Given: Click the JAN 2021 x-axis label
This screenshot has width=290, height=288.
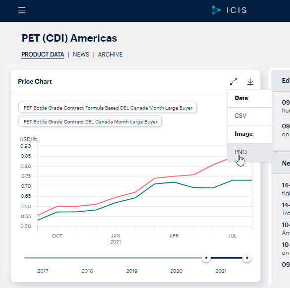Looking at the screenshot, I should point(116,238).
